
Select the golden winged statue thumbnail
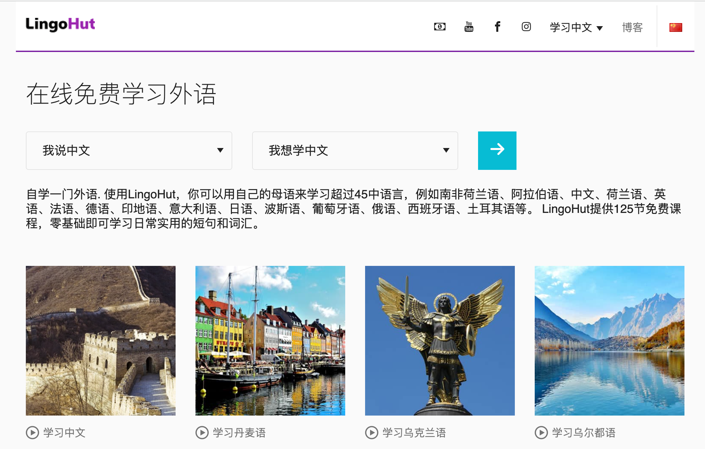tap(440, 340)
